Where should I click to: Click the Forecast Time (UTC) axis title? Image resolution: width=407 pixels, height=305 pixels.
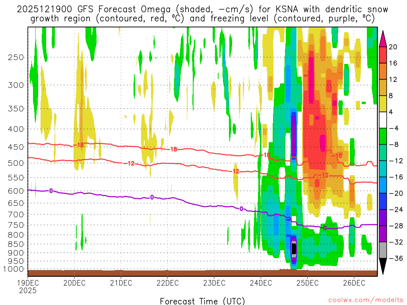coord(202,301)
